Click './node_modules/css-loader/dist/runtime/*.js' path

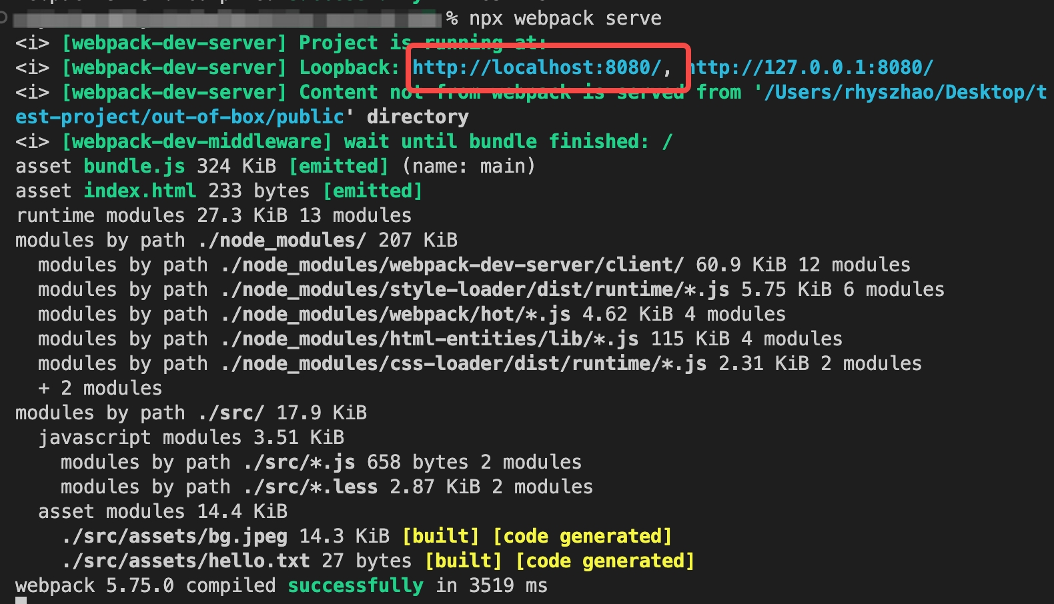point(464,363)
